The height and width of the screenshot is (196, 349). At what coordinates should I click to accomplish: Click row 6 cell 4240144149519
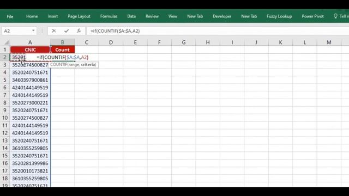[x=30, y=88]
